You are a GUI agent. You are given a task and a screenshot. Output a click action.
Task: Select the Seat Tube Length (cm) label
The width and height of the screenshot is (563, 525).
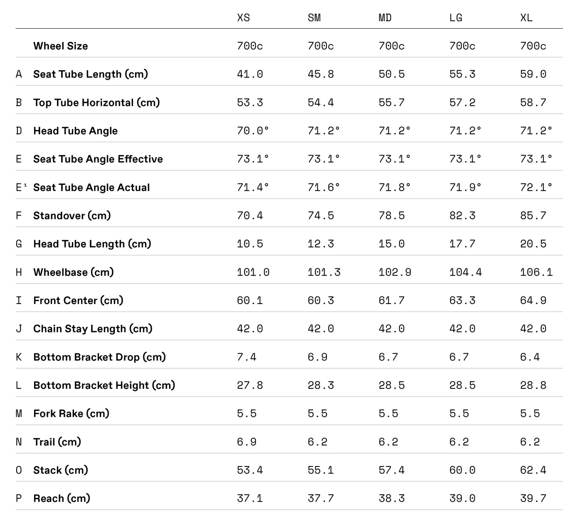click(x=91, y=74)
